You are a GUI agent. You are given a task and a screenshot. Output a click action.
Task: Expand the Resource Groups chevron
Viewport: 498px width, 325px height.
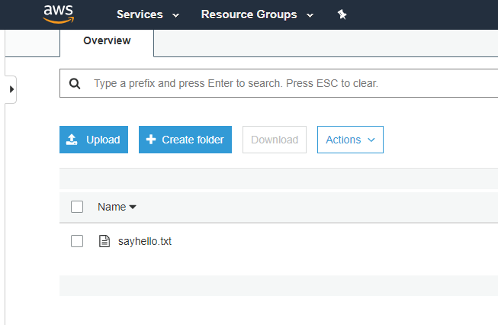[310, 15]
